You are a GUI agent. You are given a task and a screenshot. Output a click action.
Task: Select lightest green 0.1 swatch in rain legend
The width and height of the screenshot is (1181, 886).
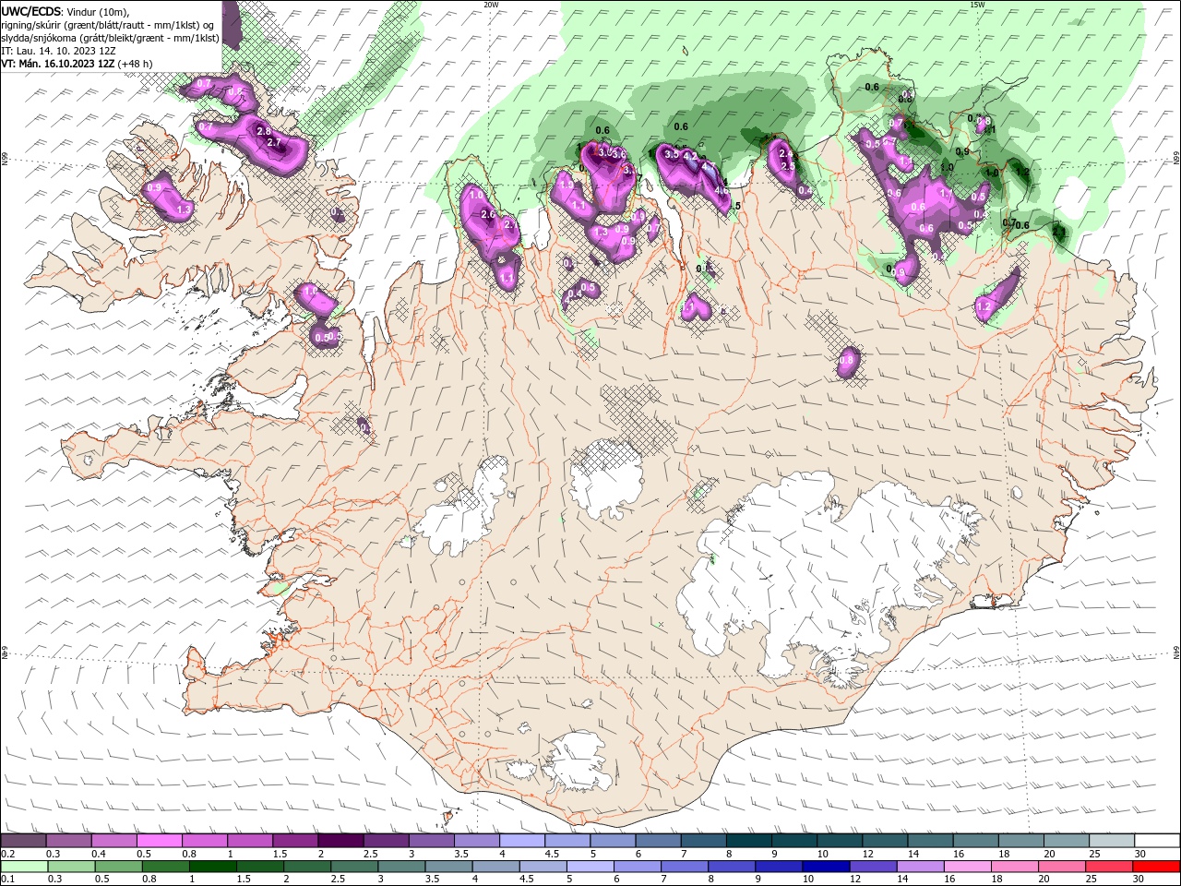23,868
